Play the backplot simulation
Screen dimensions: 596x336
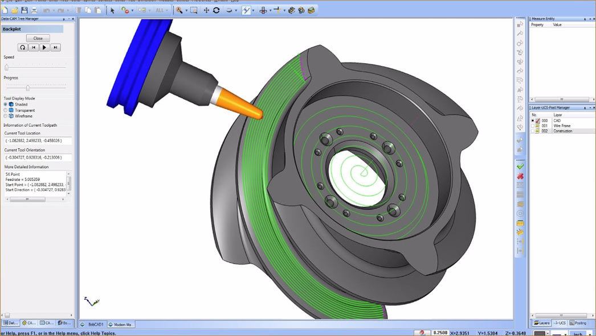pos(44,47)
